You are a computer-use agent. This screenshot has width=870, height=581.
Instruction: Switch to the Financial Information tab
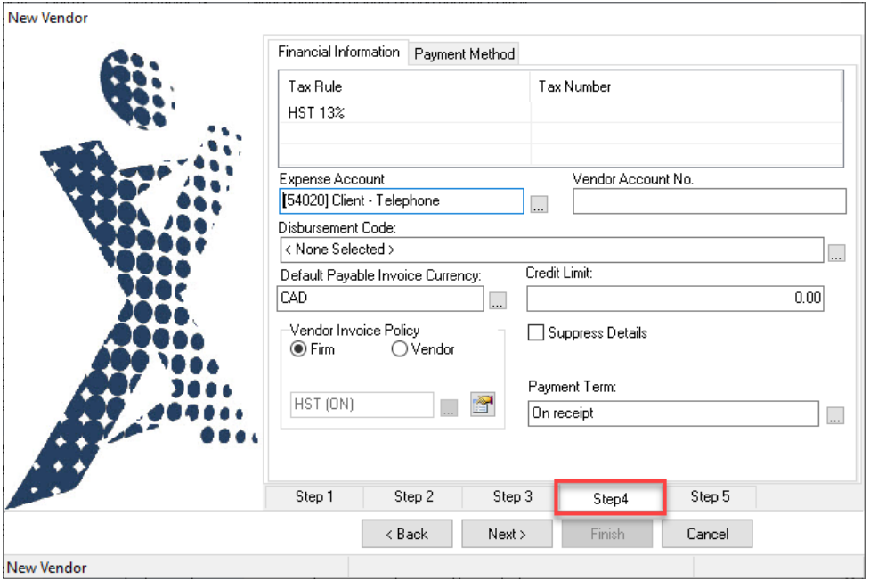point(338,53)
